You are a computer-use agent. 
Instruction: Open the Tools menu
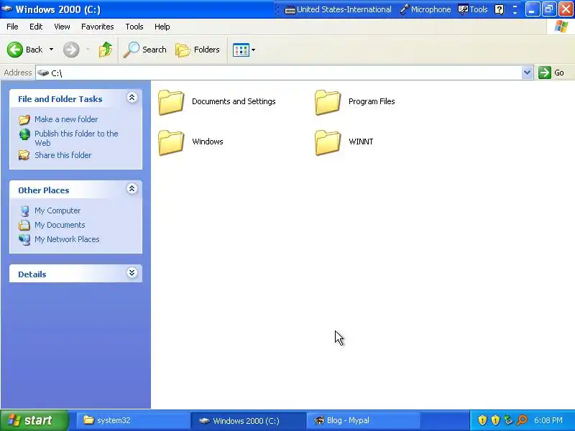pyautogui.click(x=134, y=27)
